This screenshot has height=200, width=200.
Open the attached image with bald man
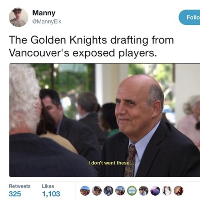[104, 120]
